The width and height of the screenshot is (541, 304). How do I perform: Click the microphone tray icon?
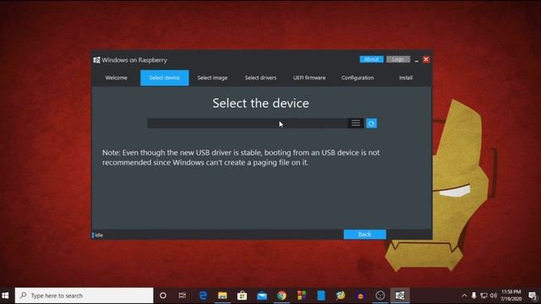(473, 296)
